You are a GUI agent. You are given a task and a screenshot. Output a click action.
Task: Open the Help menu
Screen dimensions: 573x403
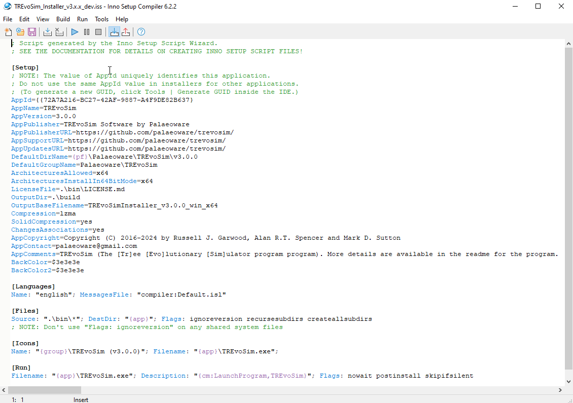click(122, 19)
